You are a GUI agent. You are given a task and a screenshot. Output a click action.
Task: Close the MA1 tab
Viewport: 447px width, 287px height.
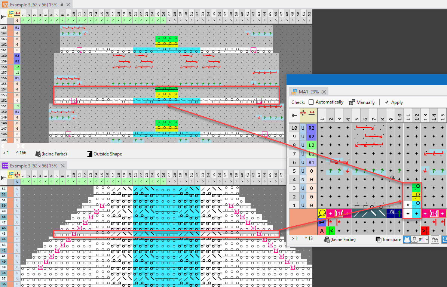coord(324,92)
